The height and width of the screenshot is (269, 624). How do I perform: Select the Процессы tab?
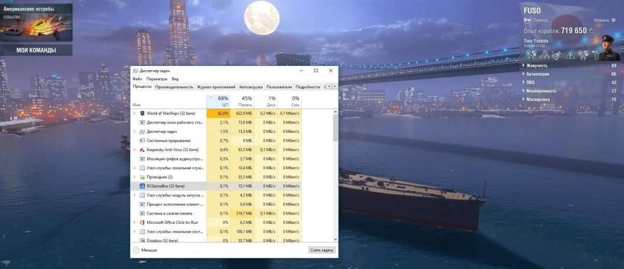[142, 87]
